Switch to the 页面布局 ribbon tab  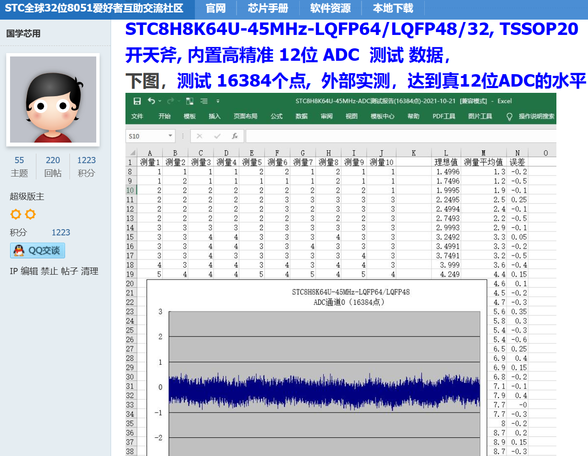point(245,116)
